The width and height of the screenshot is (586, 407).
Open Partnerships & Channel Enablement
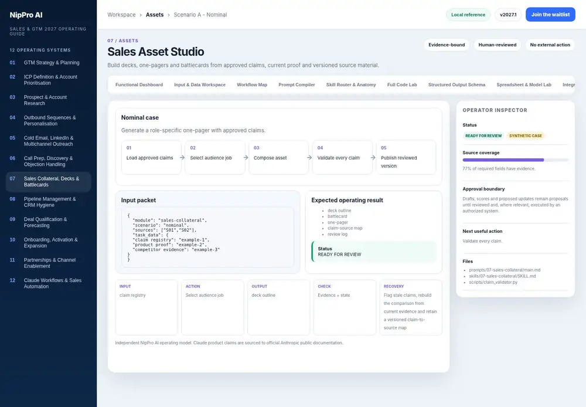click(48, 263)
